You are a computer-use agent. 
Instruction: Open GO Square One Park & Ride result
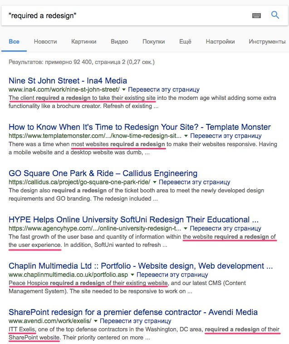pyautogui.click(x=103, y=173)
